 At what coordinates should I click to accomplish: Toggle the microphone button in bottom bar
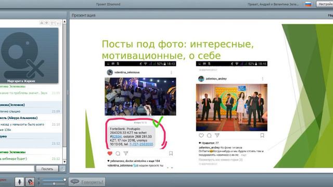[19, 182]
